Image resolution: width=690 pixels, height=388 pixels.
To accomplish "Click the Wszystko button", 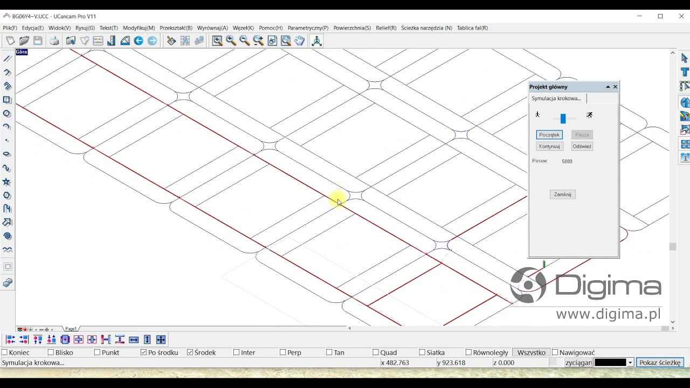I will point(532,352).
